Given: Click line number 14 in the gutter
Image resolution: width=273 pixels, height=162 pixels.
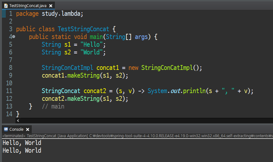Looking at the screenshot, I should click(9, 114).
